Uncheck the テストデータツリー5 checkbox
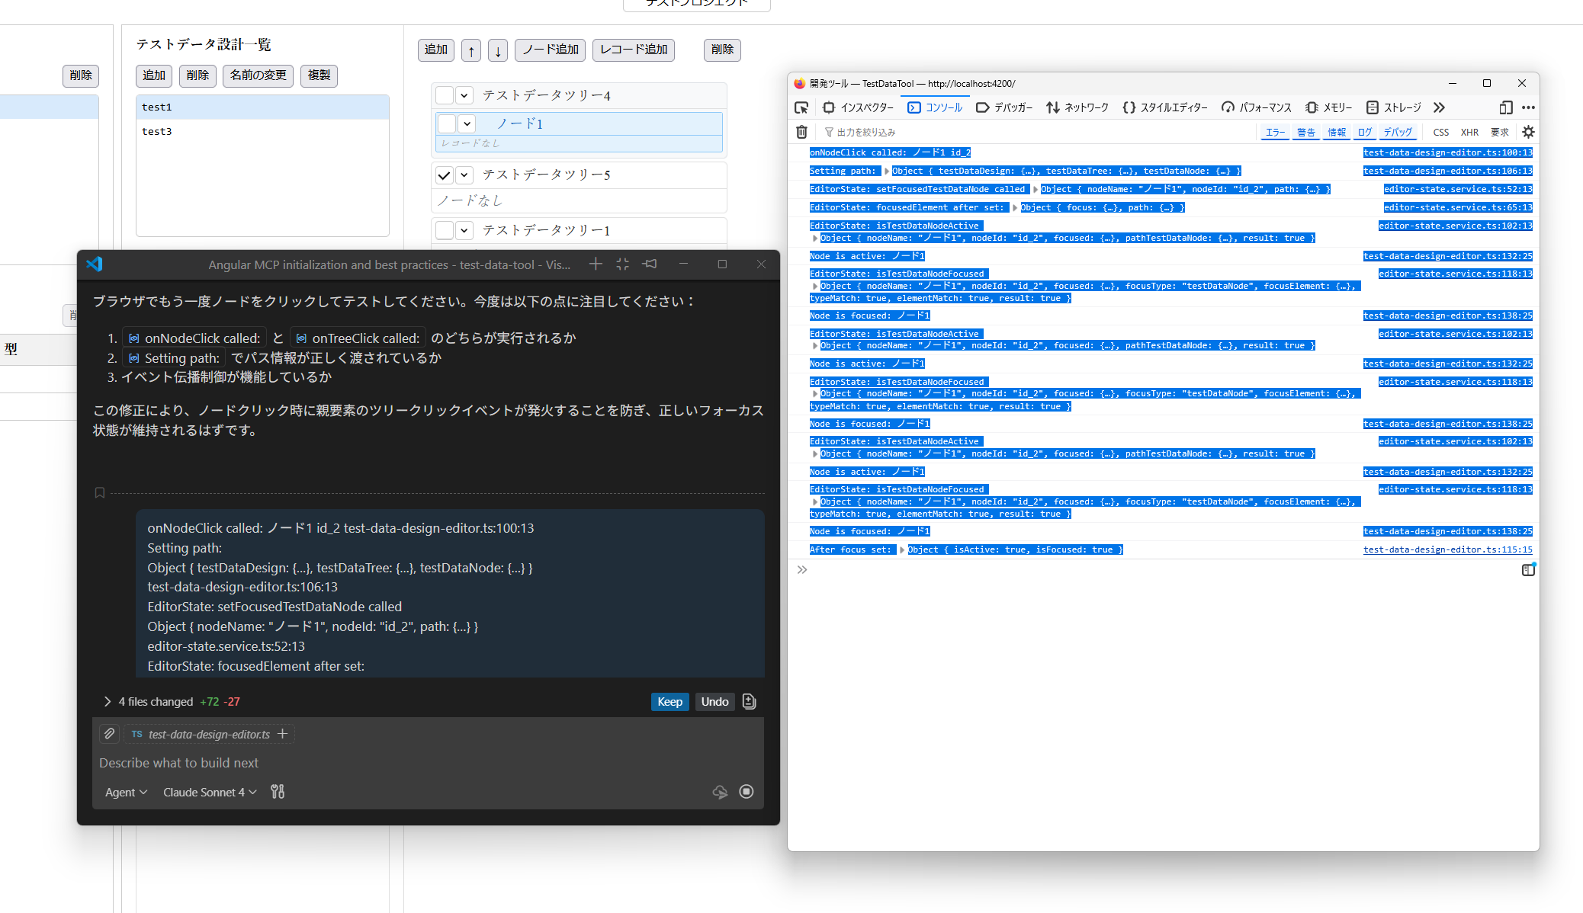Image resolution: width=1583 pixels, height=913 pixels. pos(445,175)
